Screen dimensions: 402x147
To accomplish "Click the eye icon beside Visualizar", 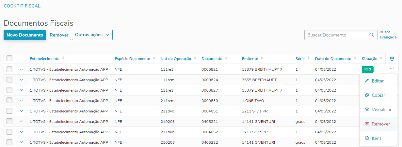I will pyautogui.click(x=367, y=110).
